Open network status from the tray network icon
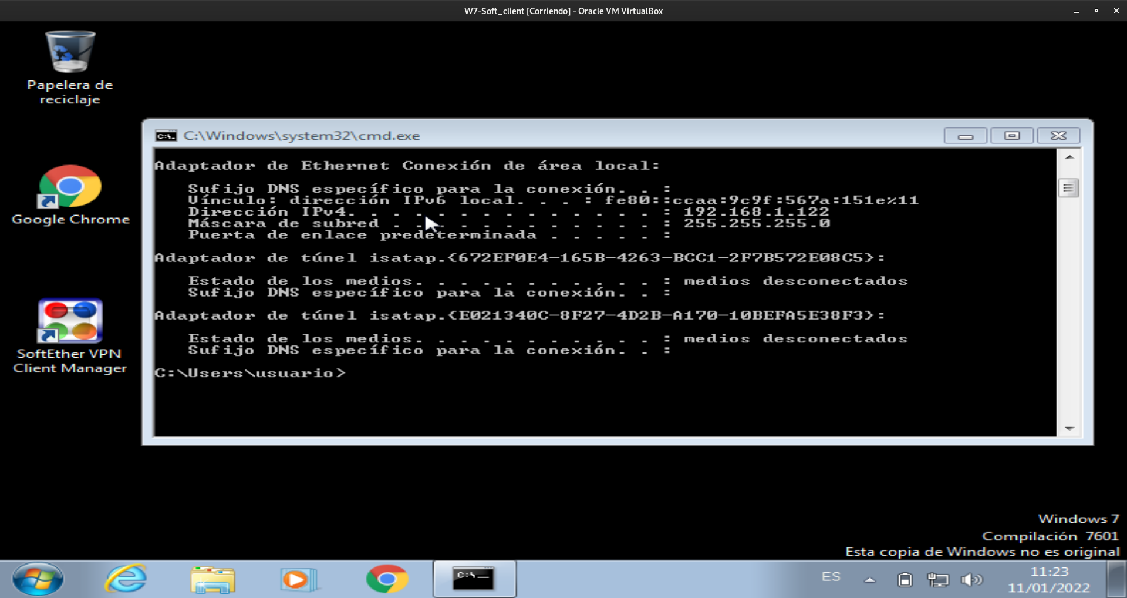This screenshot has width=1127, height=598. [x=939, y=579]
